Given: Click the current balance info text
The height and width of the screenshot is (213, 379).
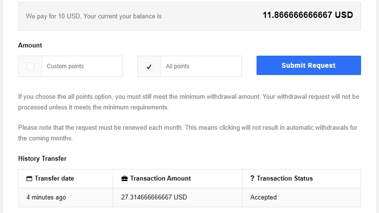Looking at the screenshot, I should pos(93,16).
